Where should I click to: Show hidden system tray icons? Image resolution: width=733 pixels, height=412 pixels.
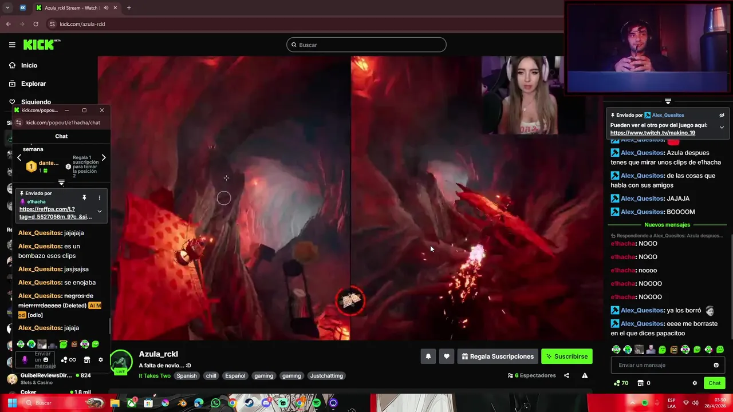633,403
